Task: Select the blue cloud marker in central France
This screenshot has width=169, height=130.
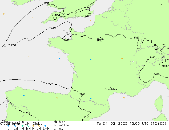Action: (x=91, y=59)
